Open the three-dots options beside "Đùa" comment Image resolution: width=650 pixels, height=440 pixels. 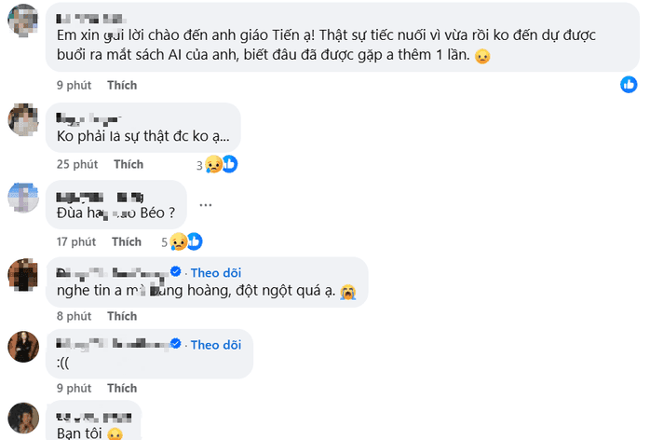click(206, 205)
